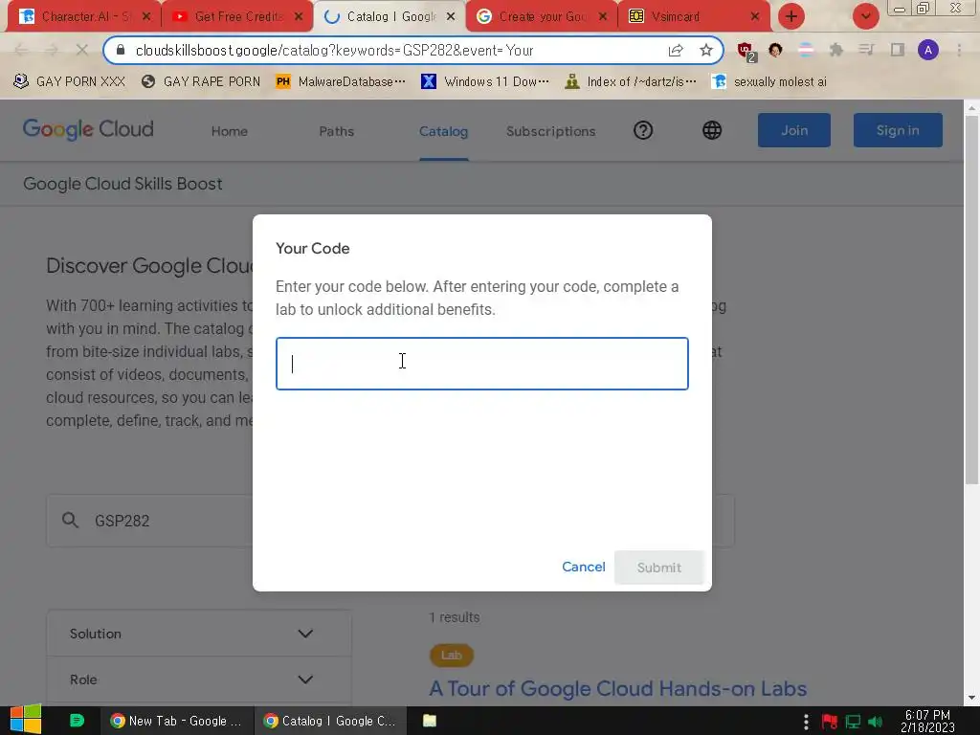This screenshot has height=735, width=980.
Task: Open the tab search dropdown arrow
Action: pyautogui.click(x=865, y=16)
